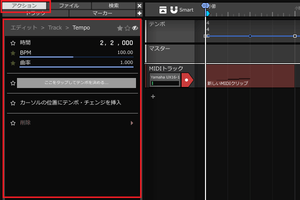Image resolution: width=300 pixels, height=200 pixels.
Task: Favorite the 時間 property star
Action: point(13,43)
